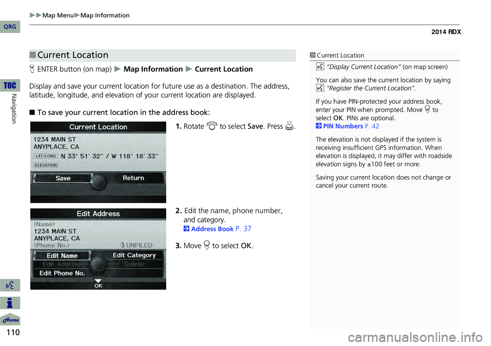Image resolution: width=491 pixels, height=346 pixels.
Task: Click the center dial knob on the Current Location screen
Action: [x=98, y=182]
